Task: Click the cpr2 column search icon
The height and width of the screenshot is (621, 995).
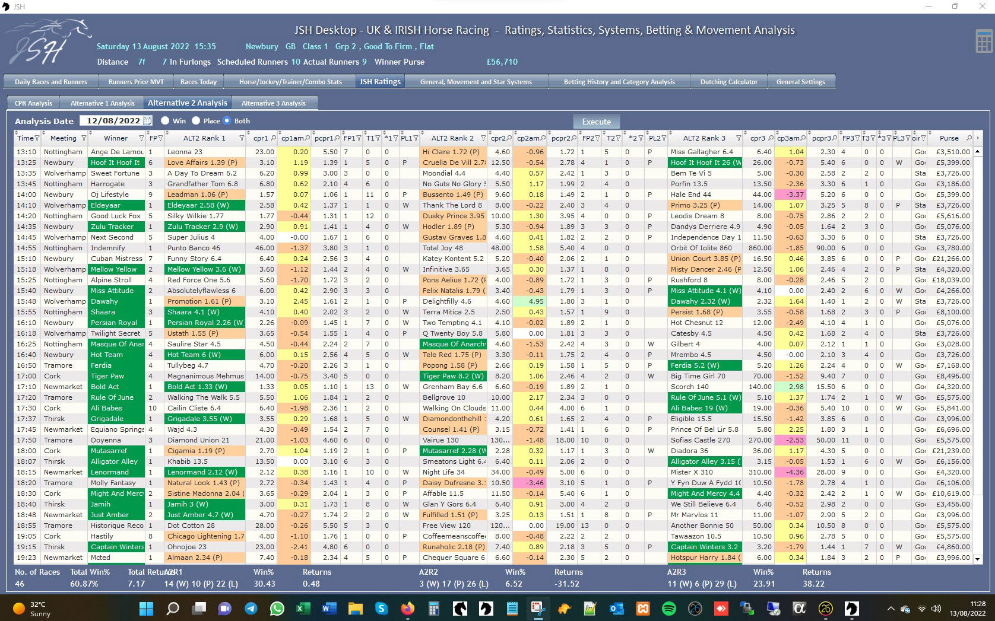Action: point(510,138)
